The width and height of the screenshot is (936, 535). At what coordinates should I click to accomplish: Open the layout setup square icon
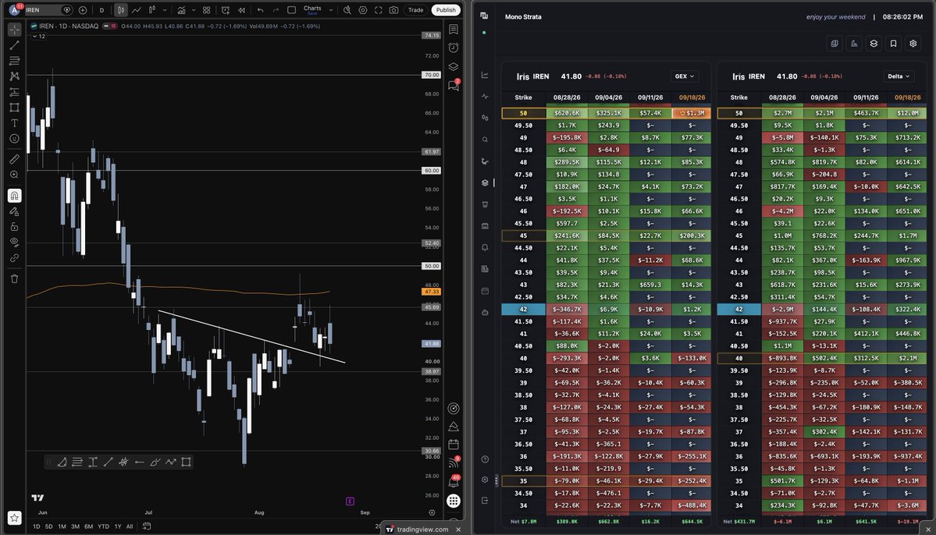pyautogui.click(x=291, y=10)
